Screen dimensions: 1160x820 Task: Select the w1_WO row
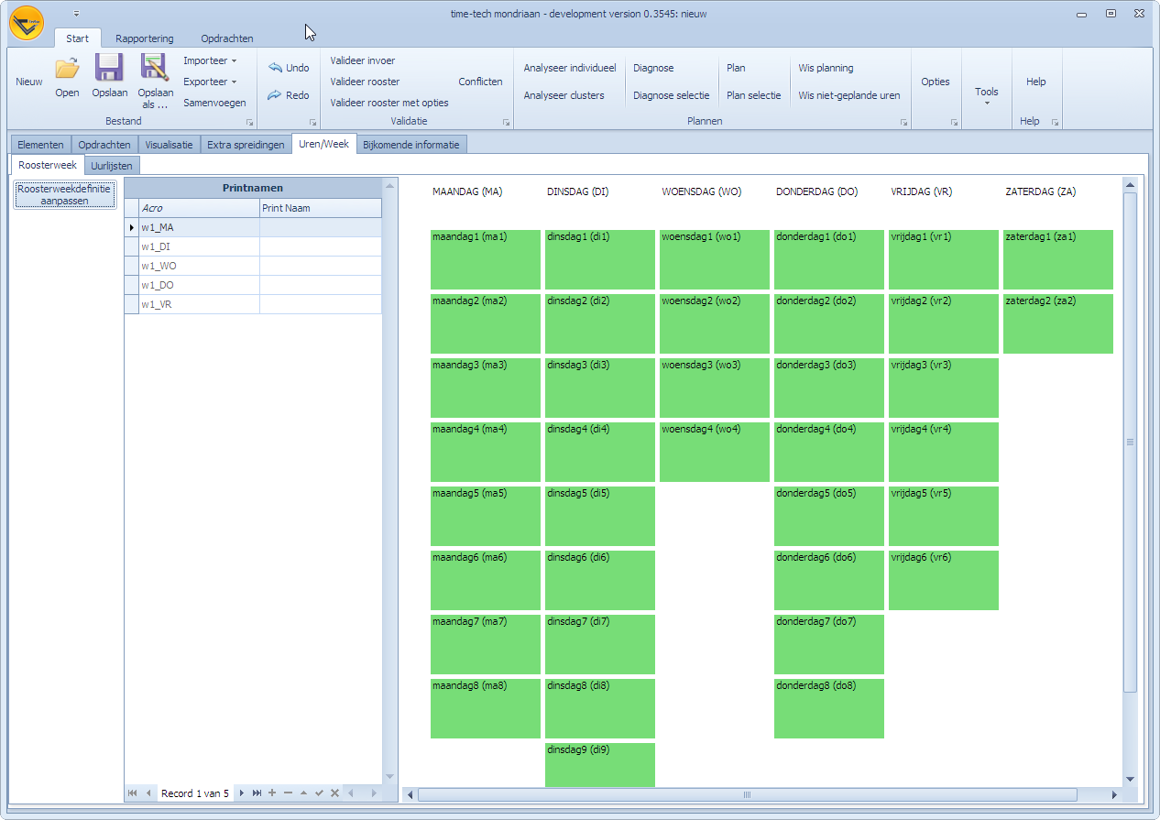pos(253,266)
